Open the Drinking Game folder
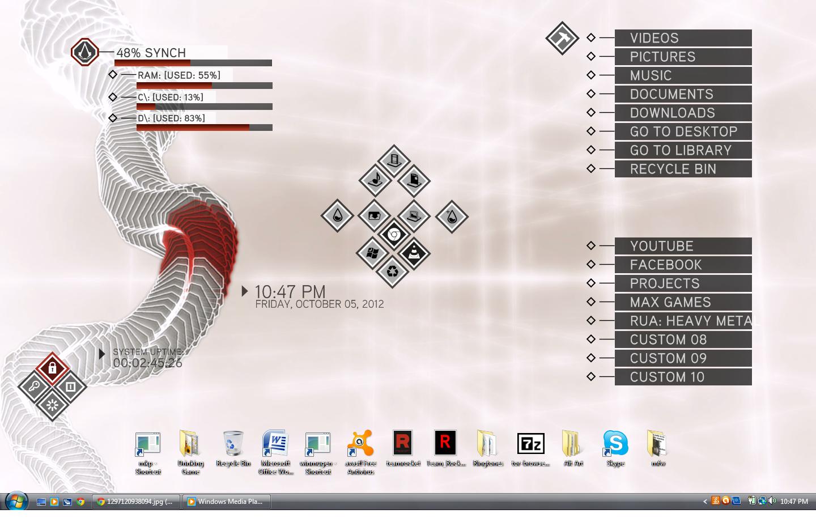This screenshot has width=816, height=522. 190,452
